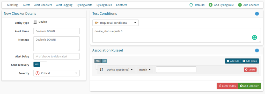Expand the Device Type (Free) dropdown
Screen dimensions: 265x94
click(120, 69)
